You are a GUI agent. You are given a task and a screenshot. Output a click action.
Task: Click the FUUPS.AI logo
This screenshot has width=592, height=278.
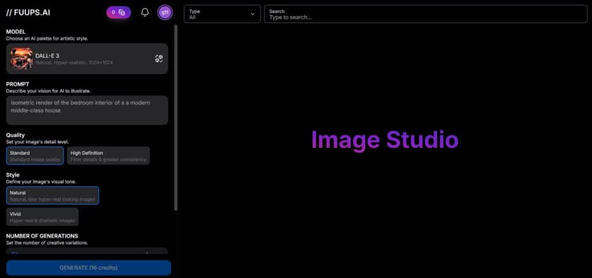[28, 13]
